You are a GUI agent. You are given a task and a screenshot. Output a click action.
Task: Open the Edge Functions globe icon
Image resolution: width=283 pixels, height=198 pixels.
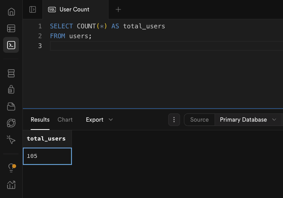[x=11, y=123]
